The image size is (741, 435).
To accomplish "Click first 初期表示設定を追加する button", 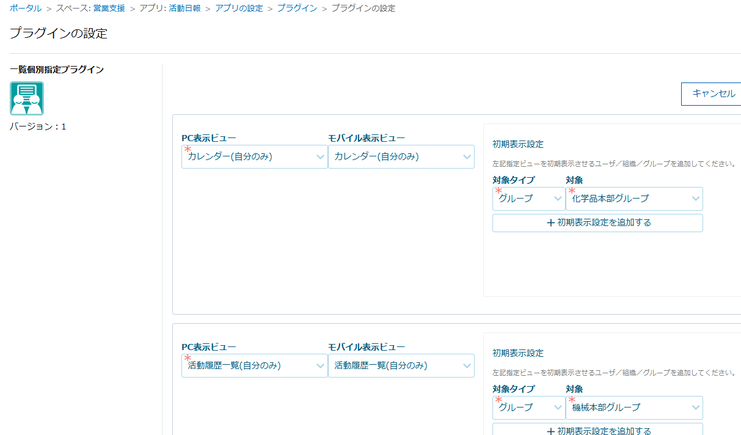I will [x=597, y=223].
